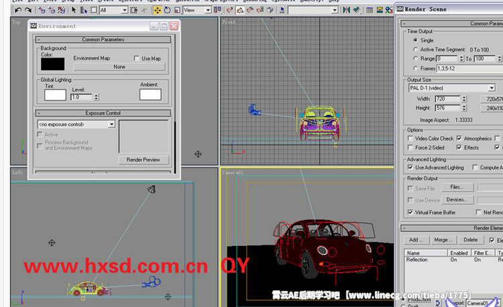Click Add button in Render Elements
The width and height of the screenshot is (503, 307).
[415, 240]
